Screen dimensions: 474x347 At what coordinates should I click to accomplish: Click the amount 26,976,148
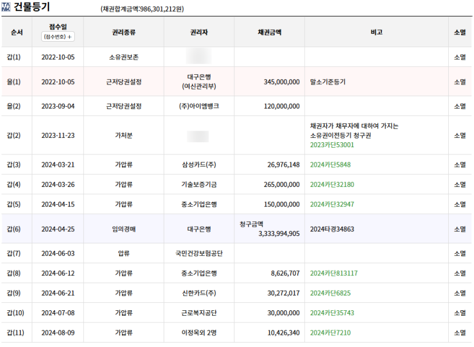(x=283, y=165)
